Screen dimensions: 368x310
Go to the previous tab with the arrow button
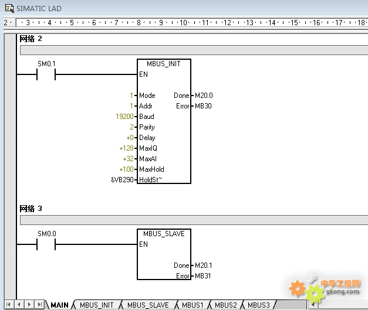click(x=19, y=304)
